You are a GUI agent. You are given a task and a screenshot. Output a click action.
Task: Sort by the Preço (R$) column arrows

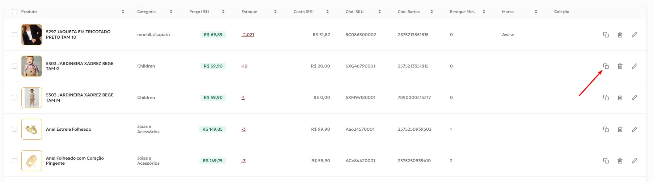223,12
